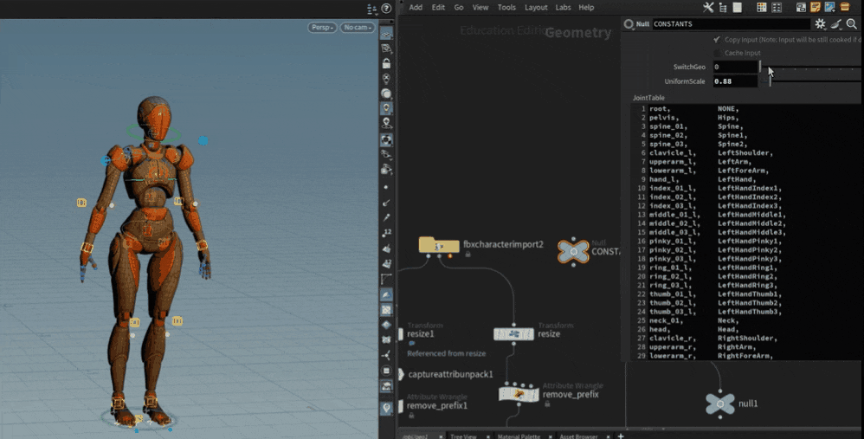The width and height of the screenshot is (864, 439).
Task: Open the Go menu
Action: click(459, 7)
